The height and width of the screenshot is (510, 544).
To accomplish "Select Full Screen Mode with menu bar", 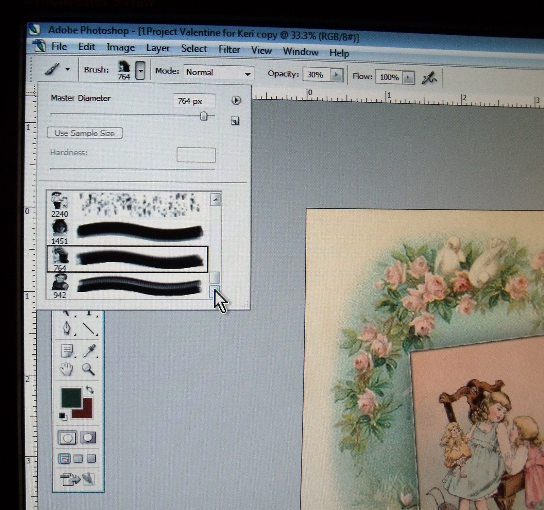I will (x=78, y=459).
